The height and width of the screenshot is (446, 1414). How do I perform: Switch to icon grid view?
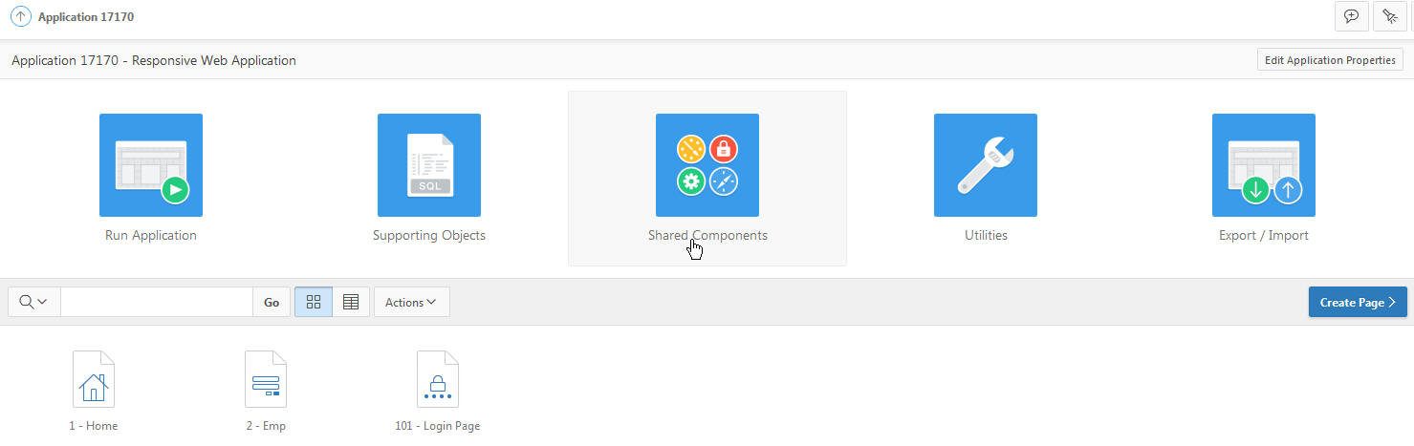pos(314,302)
